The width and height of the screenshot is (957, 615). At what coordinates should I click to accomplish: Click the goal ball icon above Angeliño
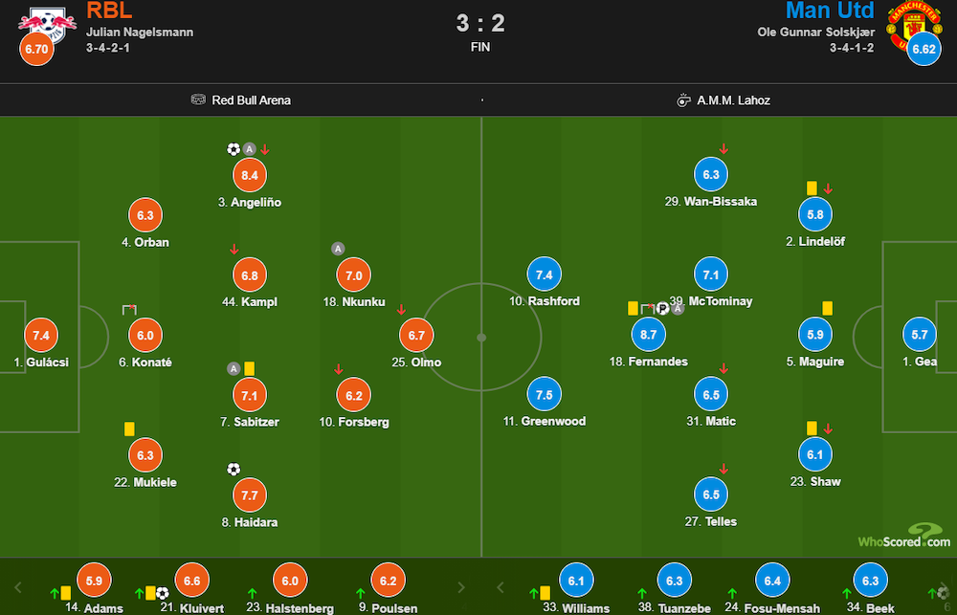pyautogui.click(x=234, y=149)
